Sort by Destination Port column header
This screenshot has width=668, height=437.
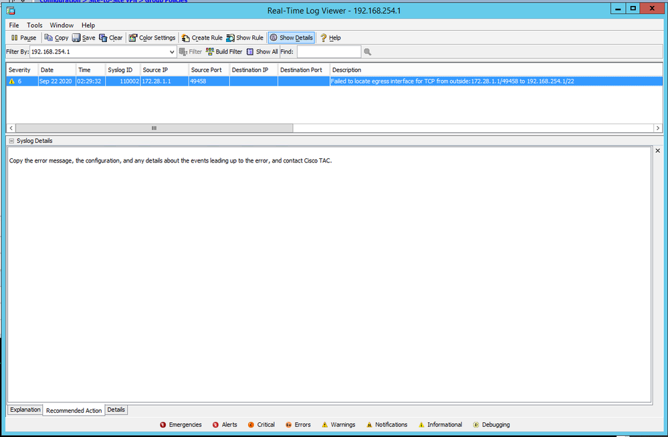point(304,70)
